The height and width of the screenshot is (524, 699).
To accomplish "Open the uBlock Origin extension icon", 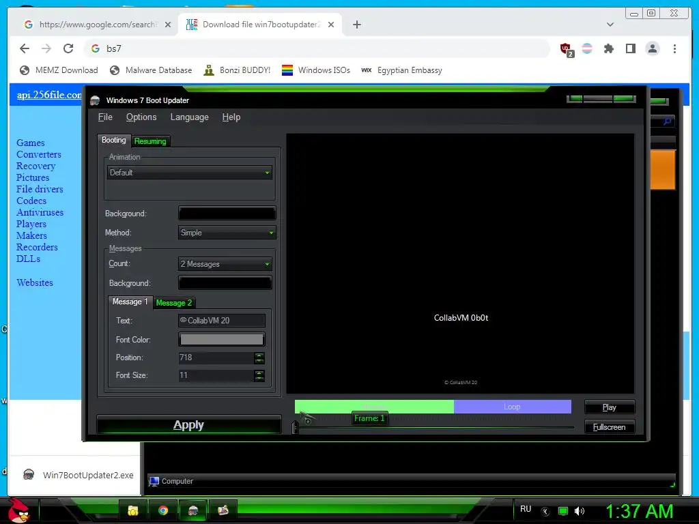I will 566,49.
